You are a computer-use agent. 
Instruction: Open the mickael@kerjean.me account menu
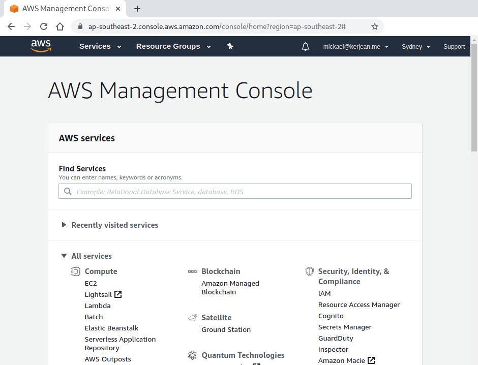(356, 47)
